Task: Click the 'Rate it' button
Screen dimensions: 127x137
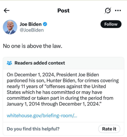Action: pos(109,129)
